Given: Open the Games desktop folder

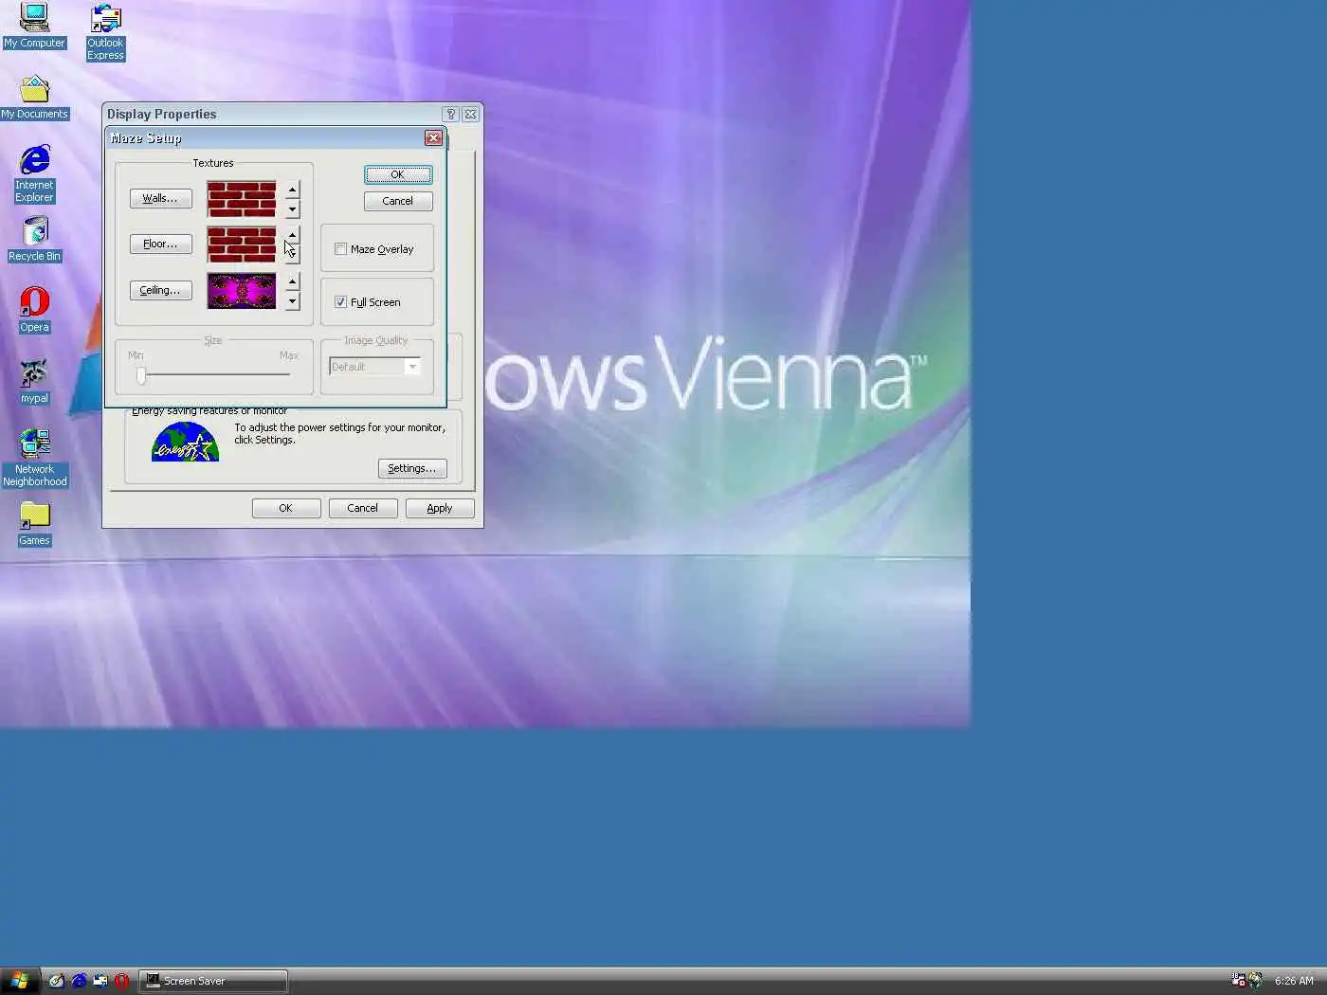Looking at the screenshot, I should tap(34, 524).
